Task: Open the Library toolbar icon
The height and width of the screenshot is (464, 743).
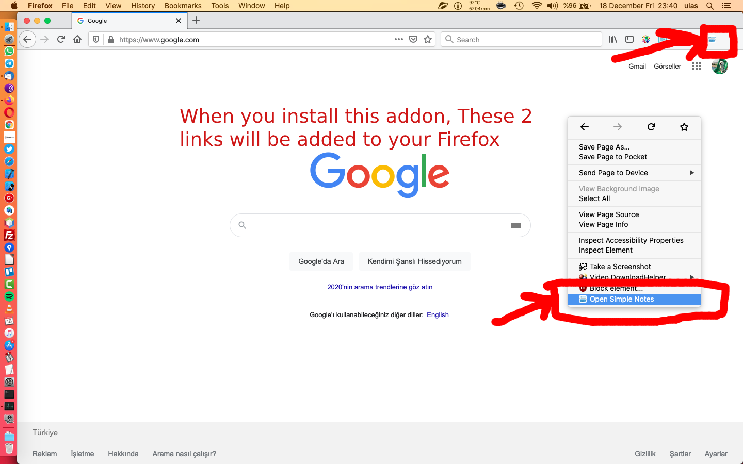Action: 613,39
